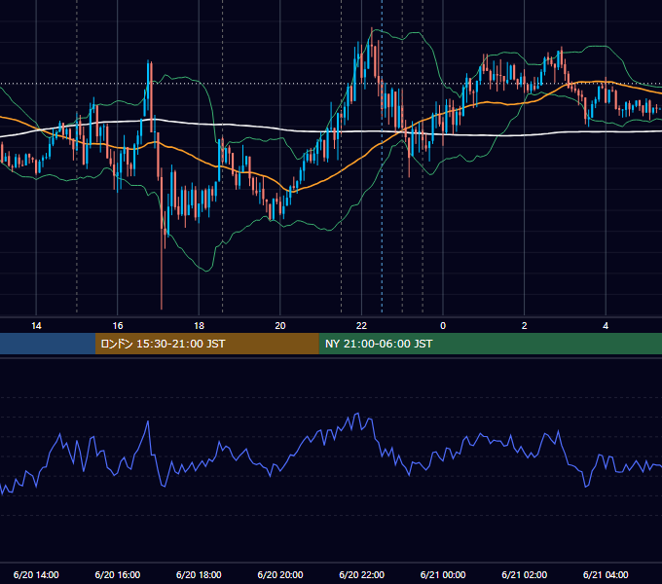Click the blue dashed vertical marker after 22:00
Viewport: 662px width, 584px height.
pos(382,156)
